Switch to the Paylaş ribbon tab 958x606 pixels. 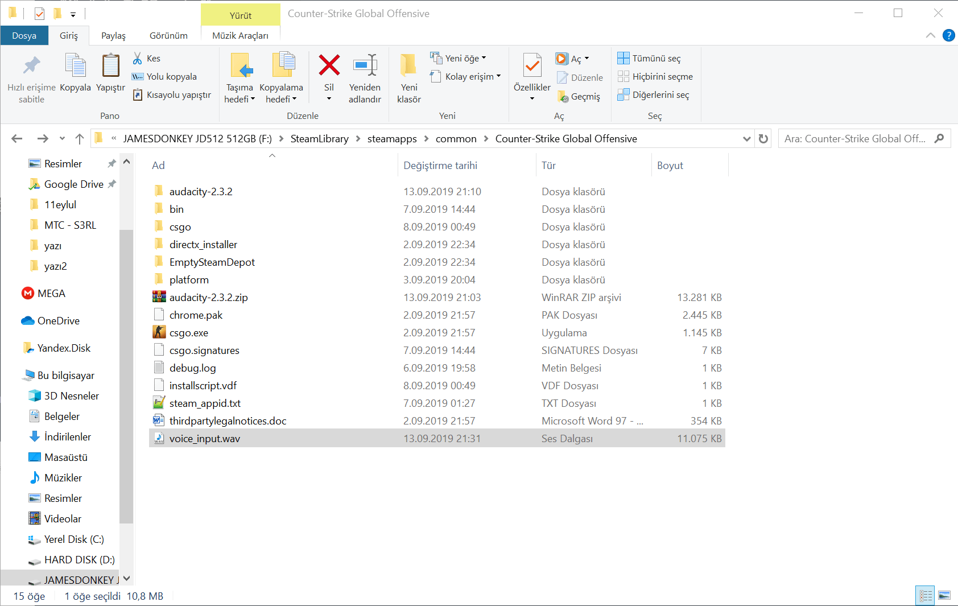point(113,35)
